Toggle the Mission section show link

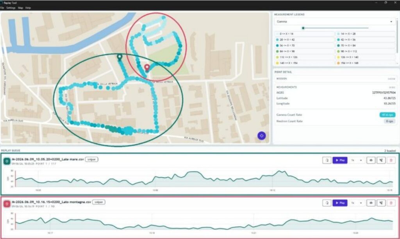click(x=391, y=79)
